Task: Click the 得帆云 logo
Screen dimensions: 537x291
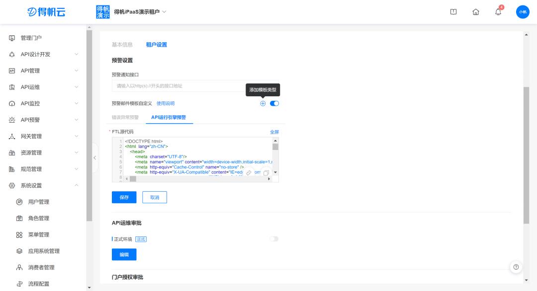Action: 46,12
